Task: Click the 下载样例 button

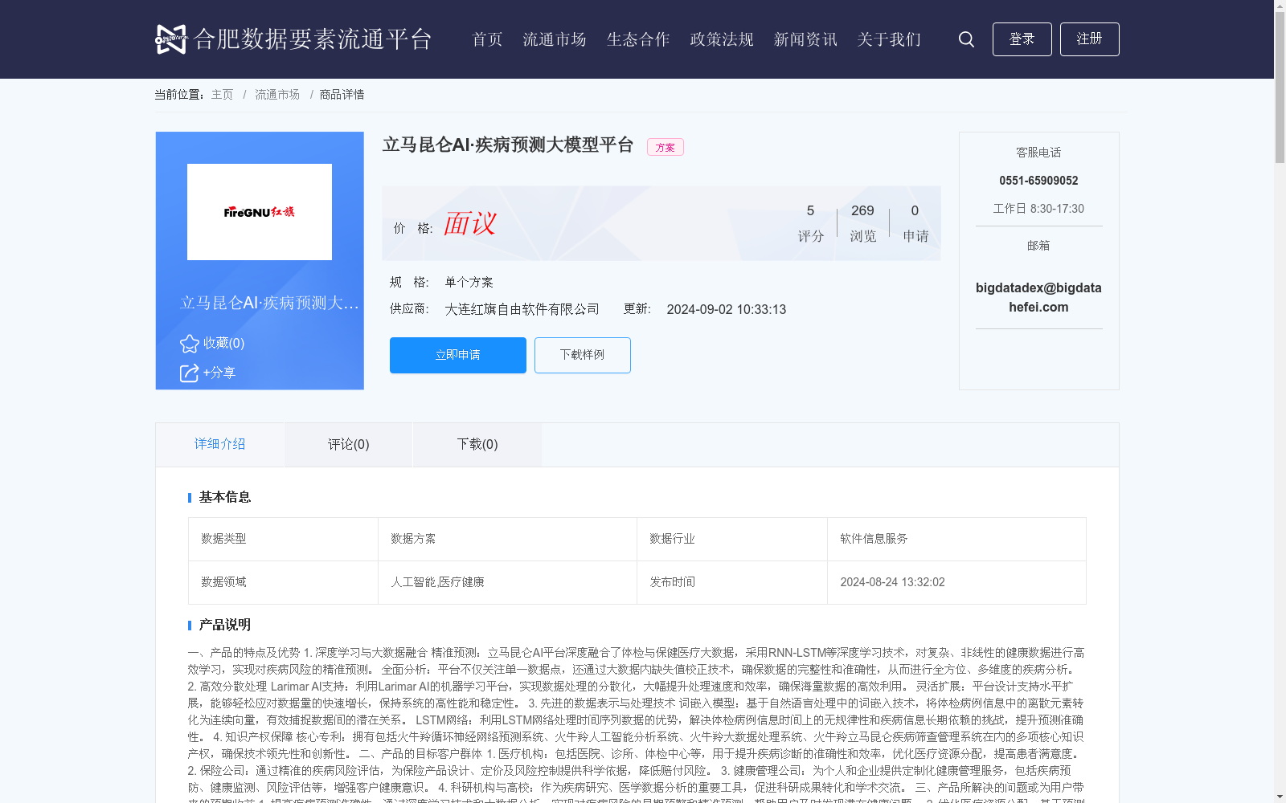Action: point(583,355)
